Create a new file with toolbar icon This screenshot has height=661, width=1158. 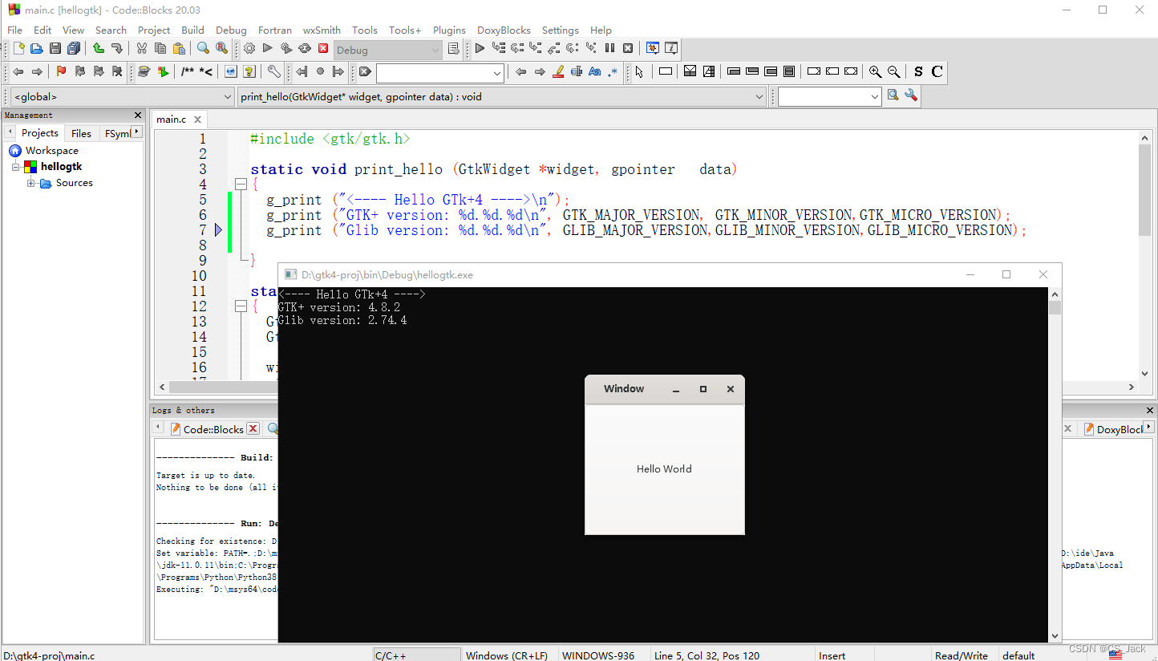pos(18,49)
